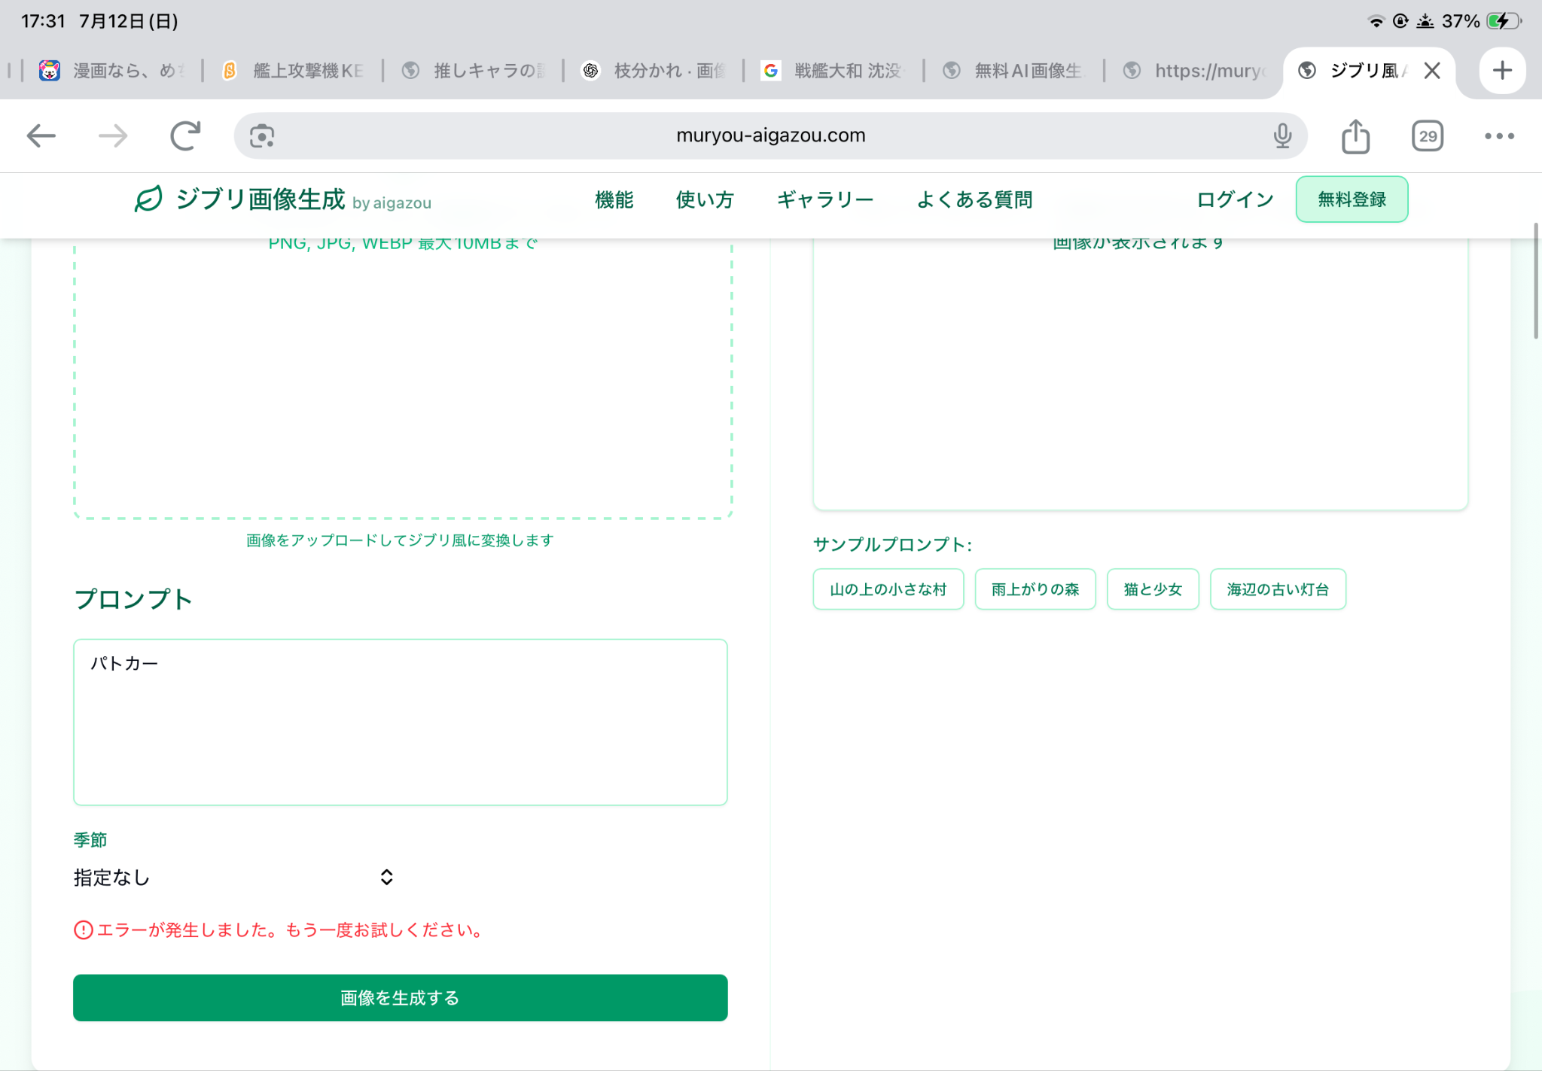The height and width of the screenshot is (1071, 1542).
Task: Switch to the 無料AI画像生 tab
Action: (x=1013, y=71)
